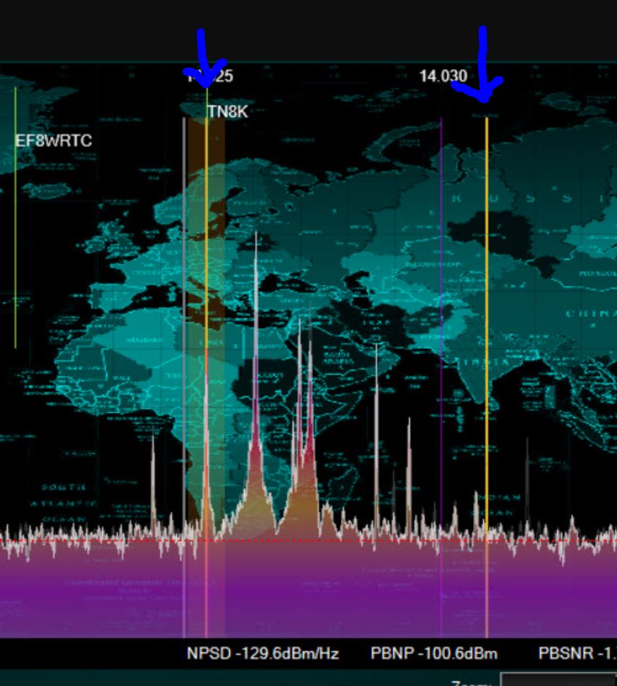Viewport: 617px width, 686px height.
Task: Click the NPSD -129.6dBm/Hz readout
Action: pos(262,654)
